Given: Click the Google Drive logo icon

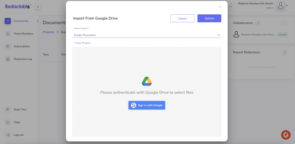Looking at the screenshot, I should pos(147,81).
